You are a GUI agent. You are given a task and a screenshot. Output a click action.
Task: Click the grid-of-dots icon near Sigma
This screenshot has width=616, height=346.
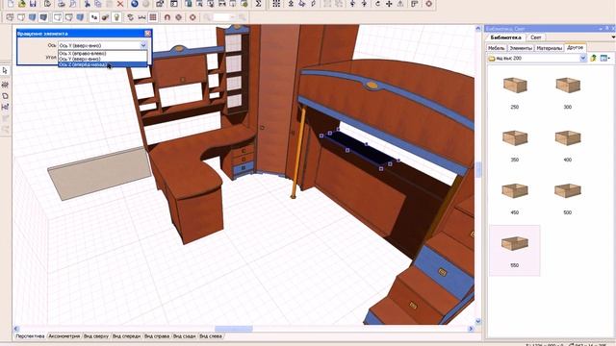point(276,4)
